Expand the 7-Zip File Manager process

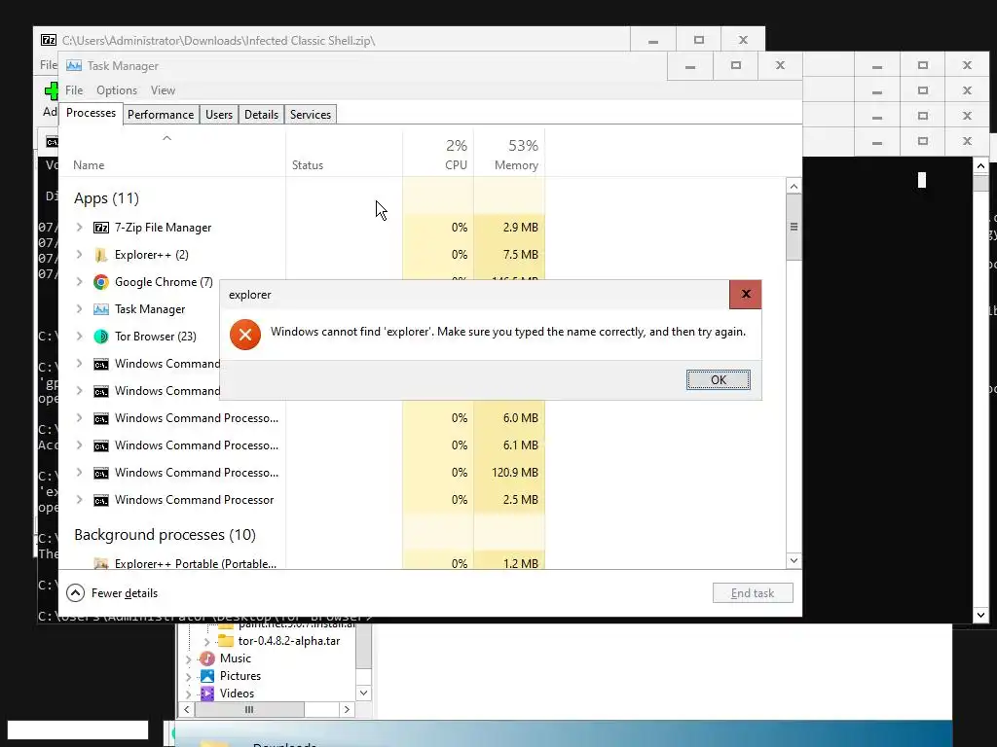(79, 227)
